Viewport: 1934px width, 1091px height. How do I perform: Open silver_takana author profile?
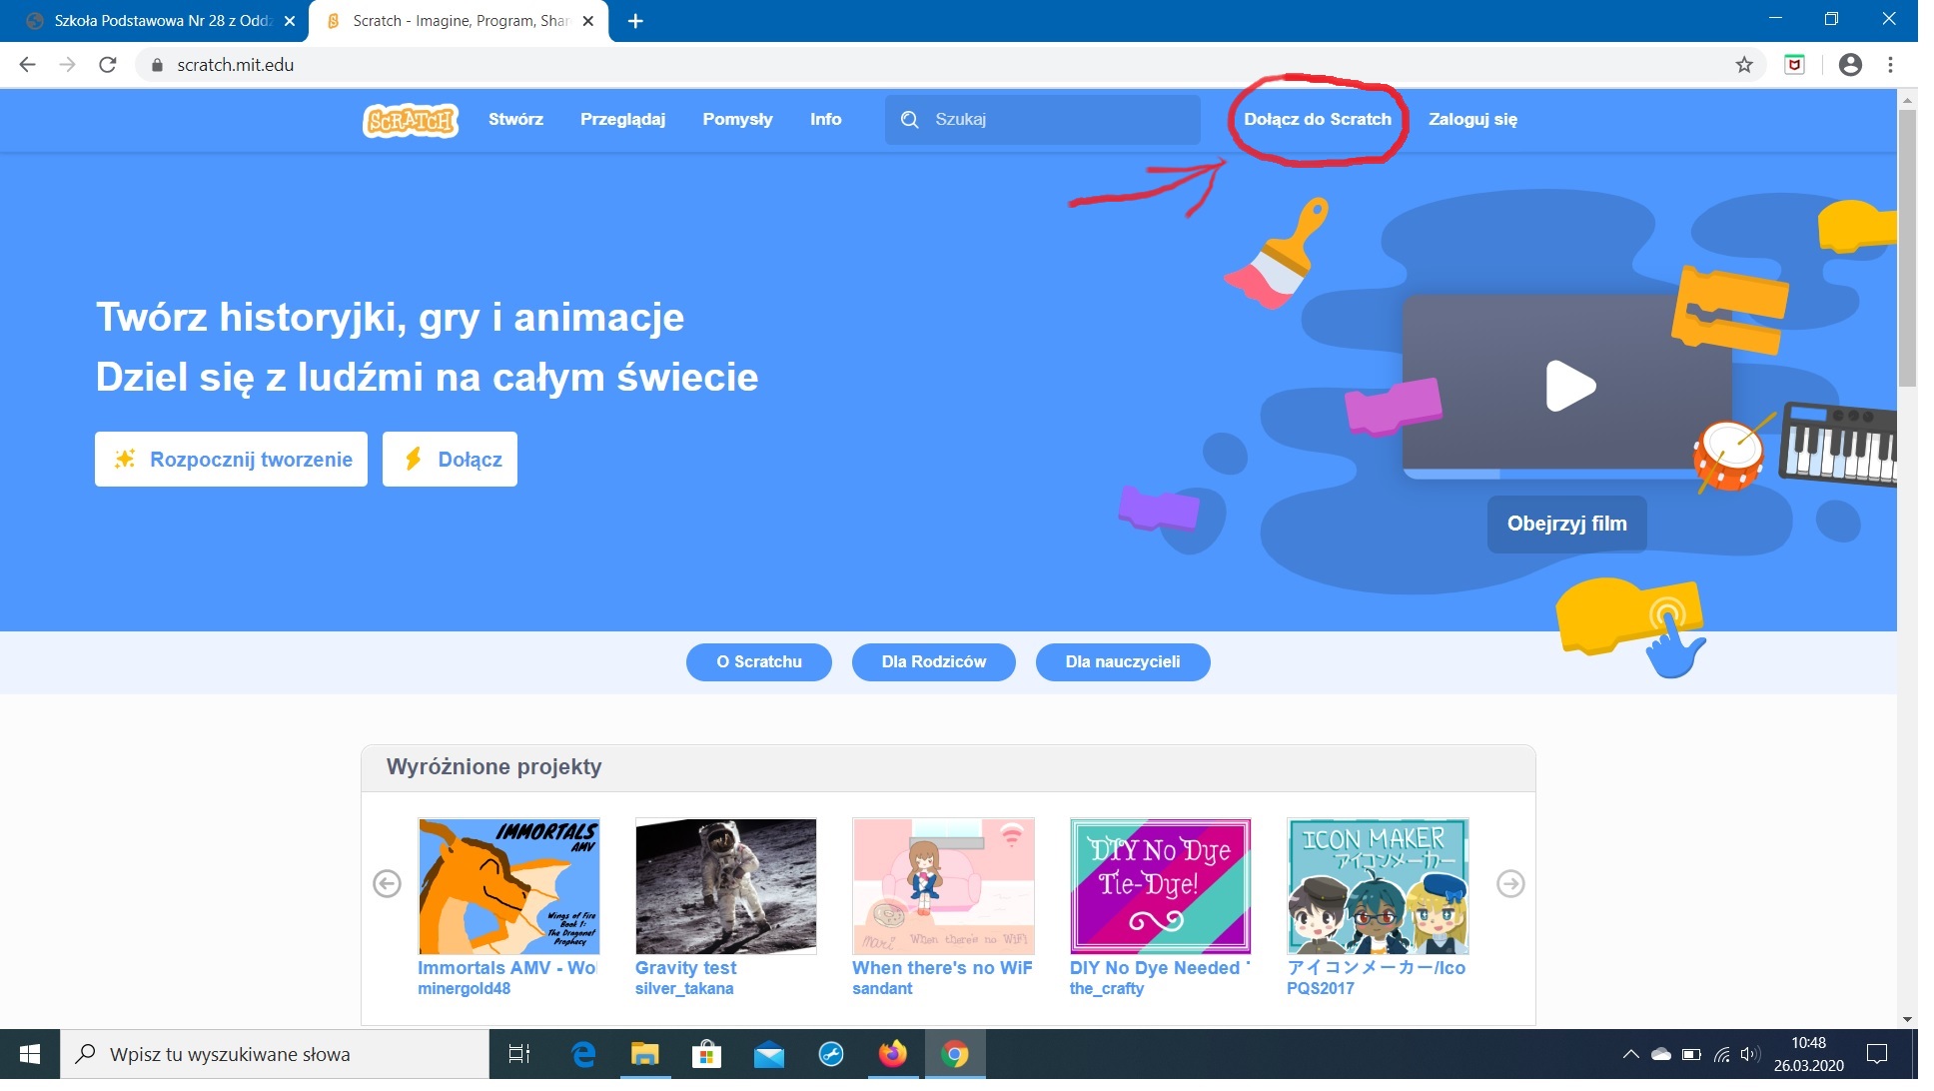(x=684, y=988)
